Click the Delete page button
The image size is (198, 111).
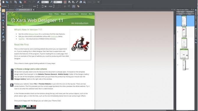point(181,14)
